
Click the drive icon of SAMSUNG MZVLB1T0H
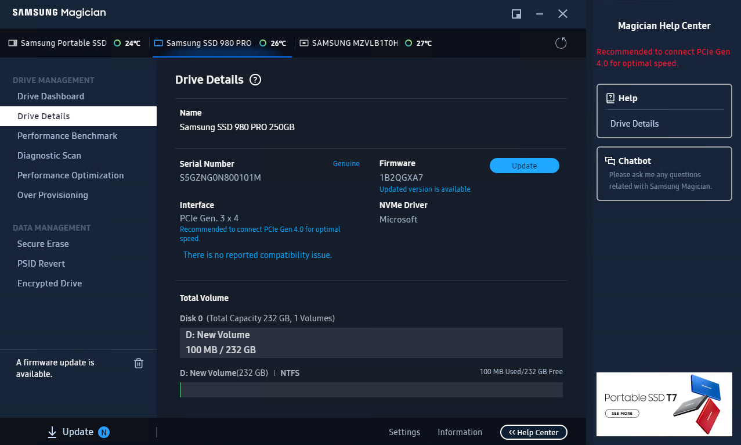[304, 43]
